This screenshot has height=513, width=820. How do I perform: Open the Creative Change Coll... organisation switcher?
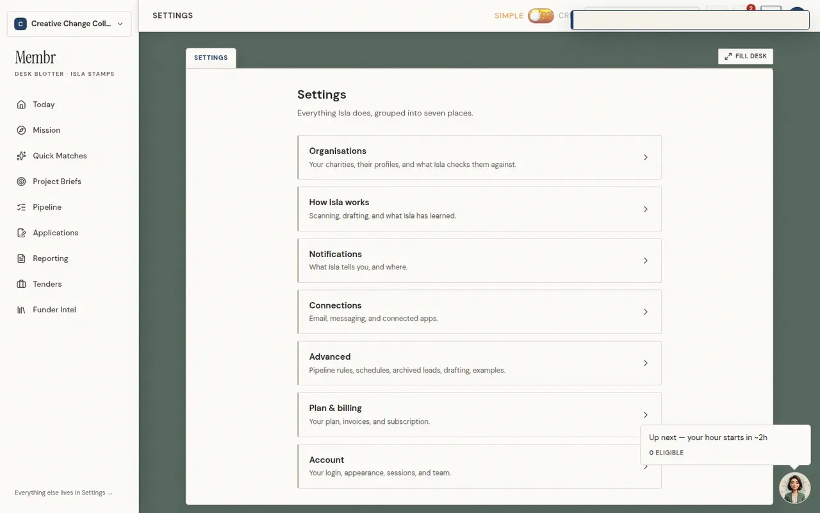coord(69,24)
